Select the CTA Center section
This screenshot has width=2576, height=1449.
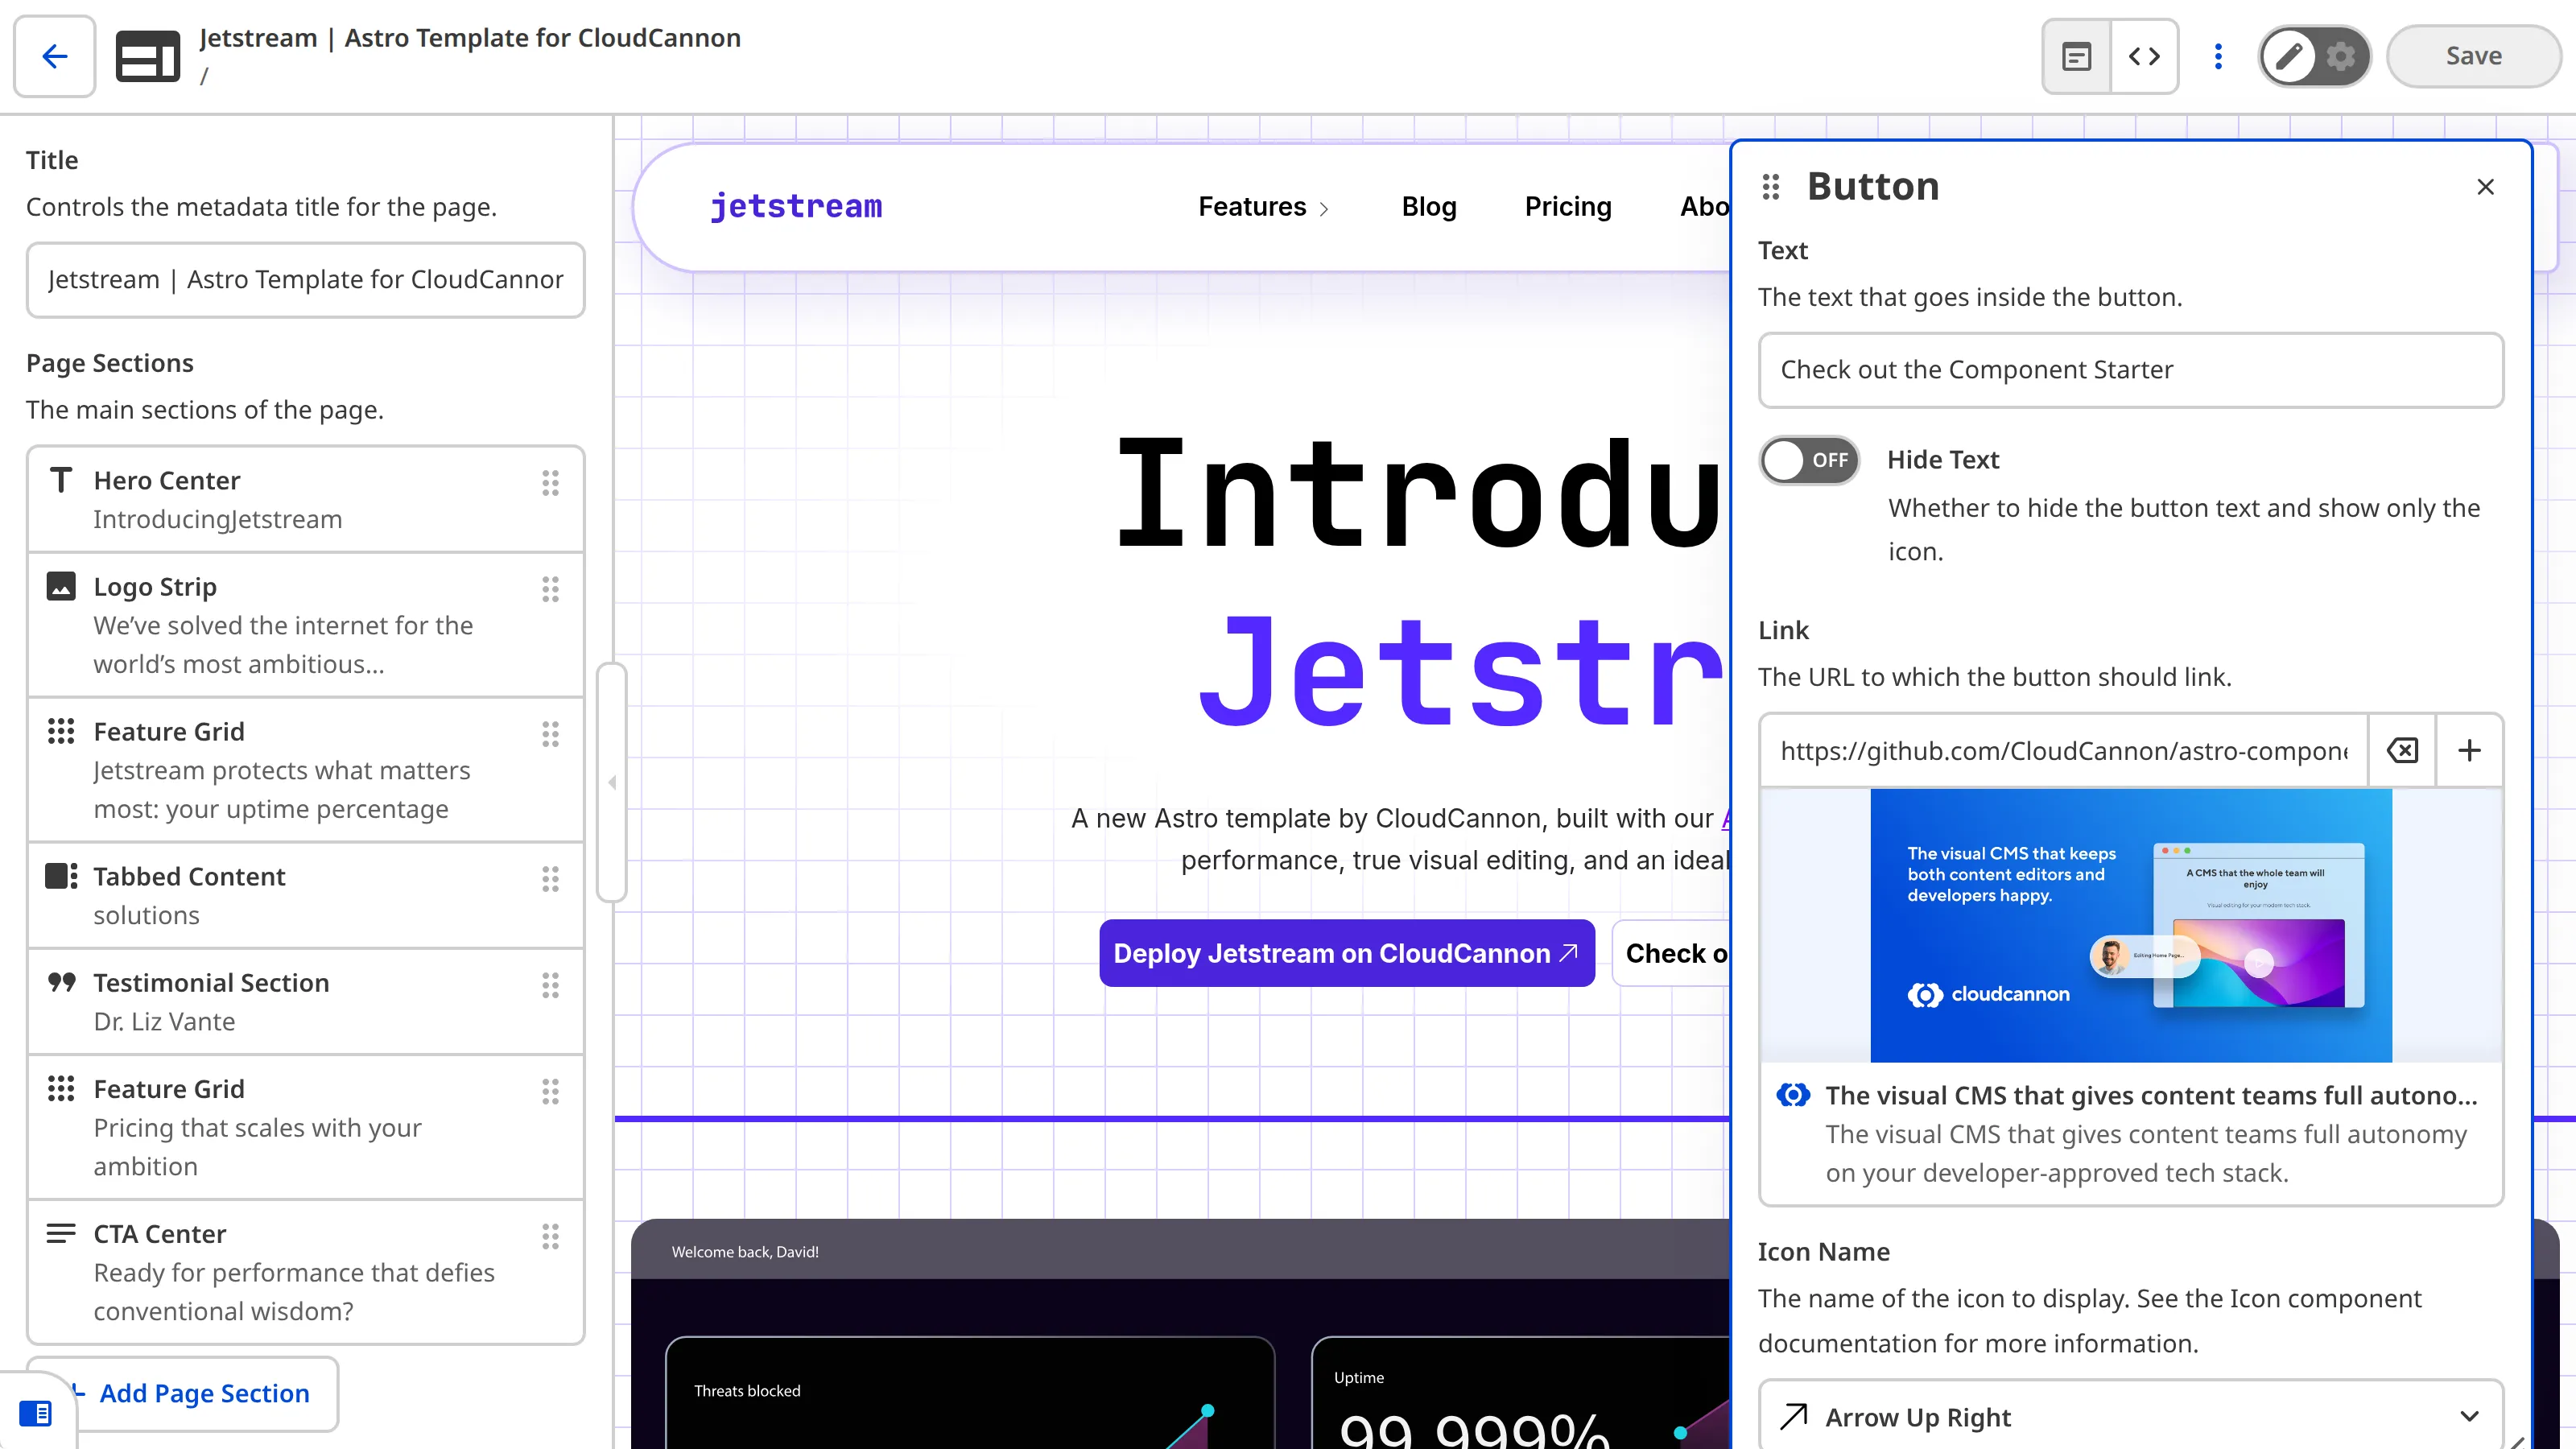click(305, 1272)
